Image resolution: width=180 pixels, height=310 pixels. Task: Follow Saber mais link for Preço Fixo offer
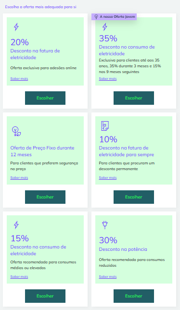click(19, 178)
